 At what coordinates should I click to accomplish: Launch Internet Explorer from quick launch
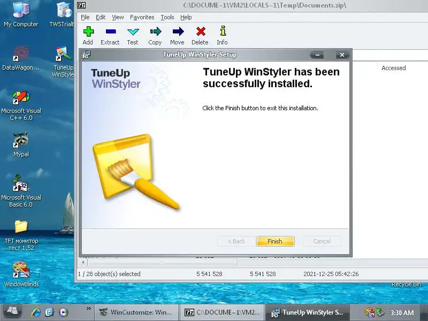pyautogui.click(x=36, y=312)
